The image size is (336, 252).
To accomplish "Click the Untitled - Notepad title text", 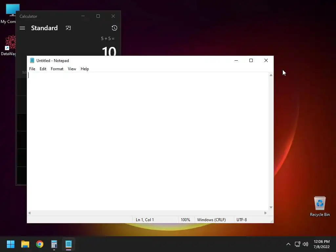I will pos(52,61).
